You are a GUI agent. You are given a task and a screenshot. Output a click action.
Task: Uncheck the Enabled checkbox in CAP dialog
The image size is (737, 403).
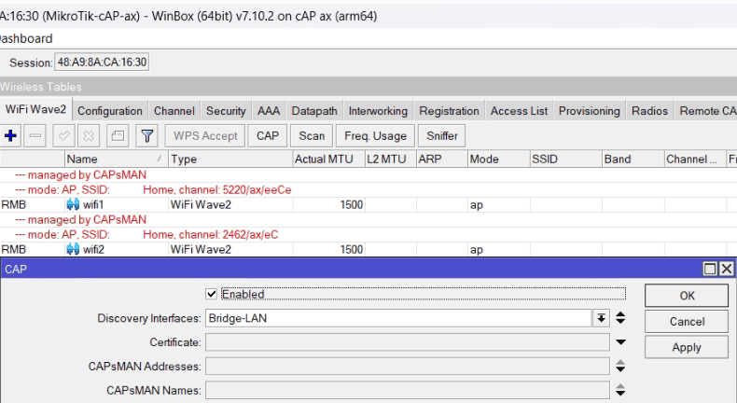pyautogui.click(x=212, y=295)
